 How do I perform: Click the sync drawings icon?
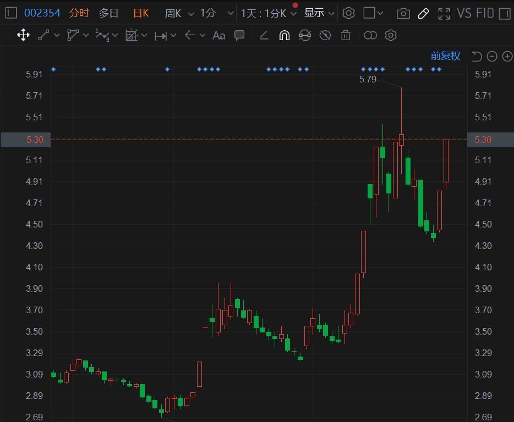[x=305, y=35]
